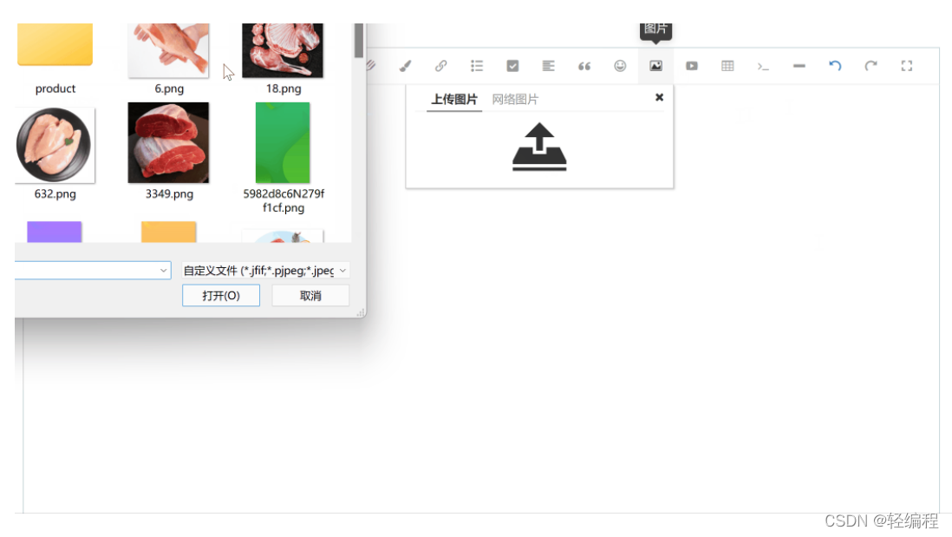Click the insert image toolbar icon
Screen dimensions: 952x537
(x=655, y=66)
